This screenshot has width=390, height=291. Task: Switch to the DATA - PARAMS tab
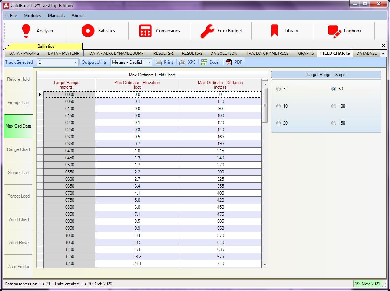(x=24, y=53)
